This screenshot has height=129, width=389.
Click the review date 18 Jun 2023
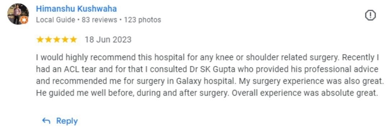[x=108, y=39]
